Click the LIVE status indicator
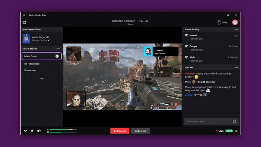 220,131
